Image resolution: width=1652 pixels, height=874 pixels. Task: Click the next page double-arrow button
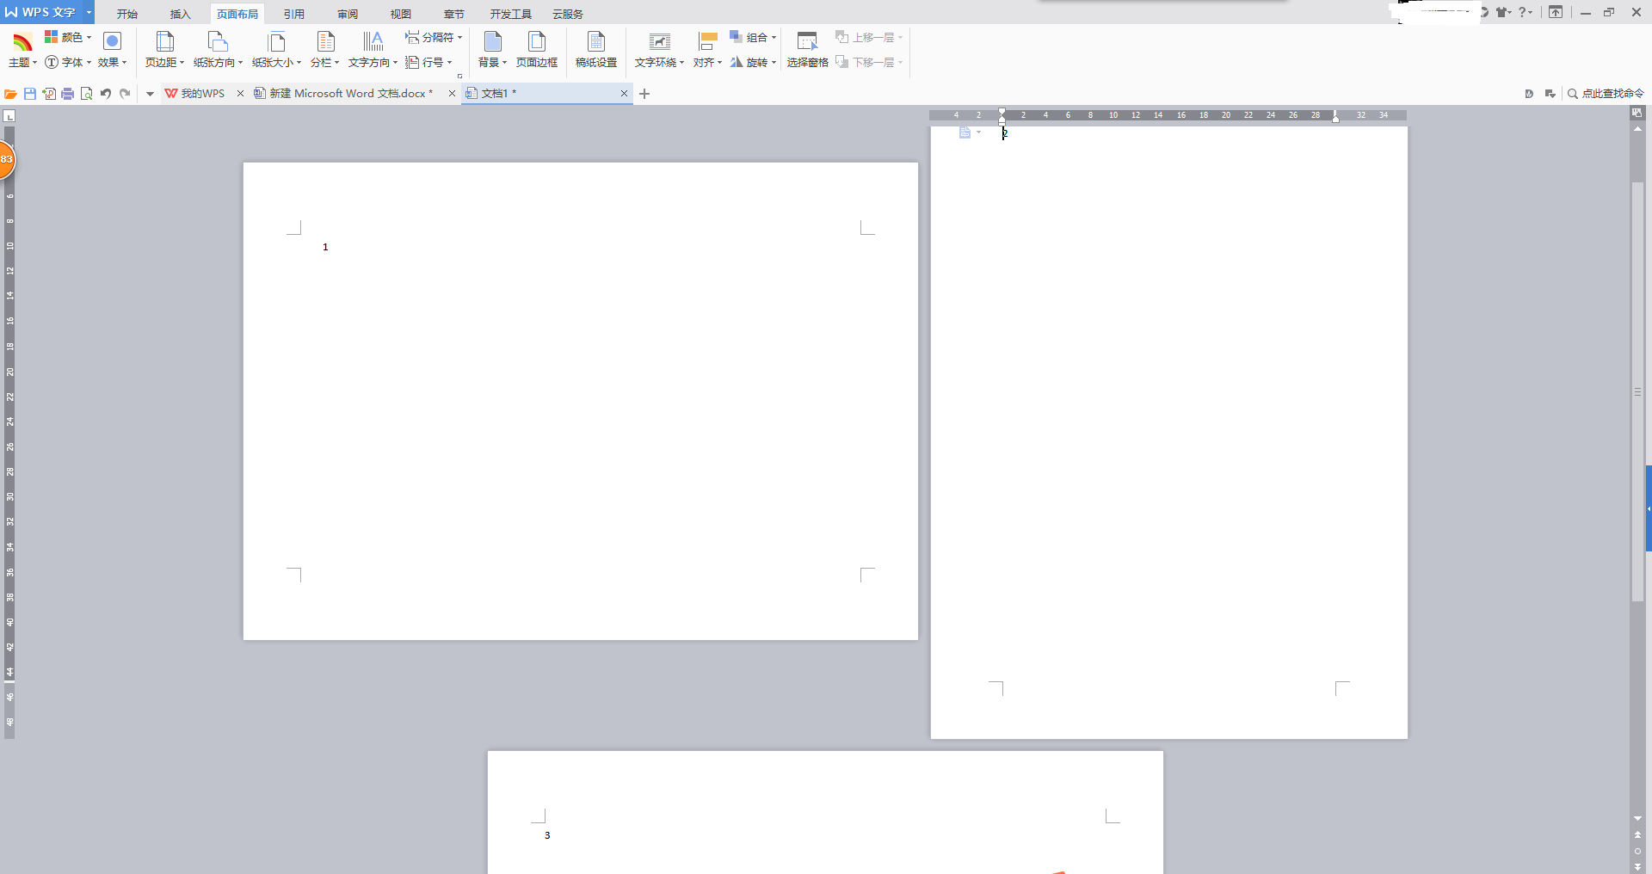click(1637, 867)
